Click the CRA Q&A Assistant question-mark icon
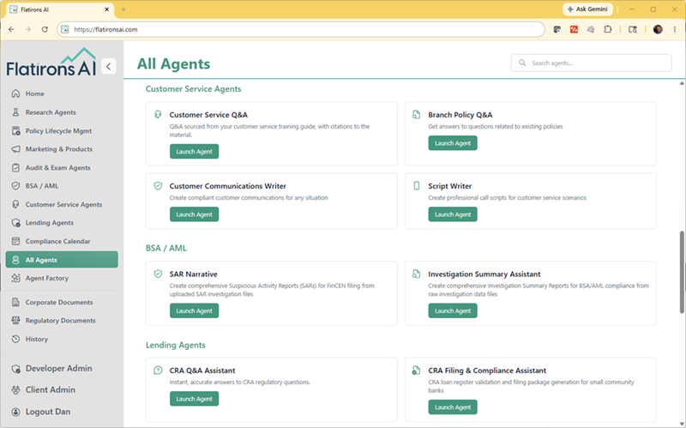Viewport: 686px width, 428px height. coord(158,371)
